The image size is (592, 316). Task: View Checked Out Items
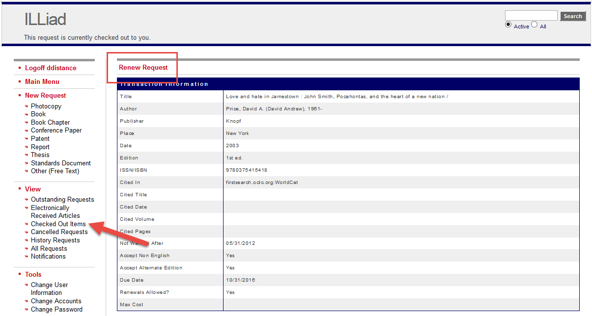58,224
